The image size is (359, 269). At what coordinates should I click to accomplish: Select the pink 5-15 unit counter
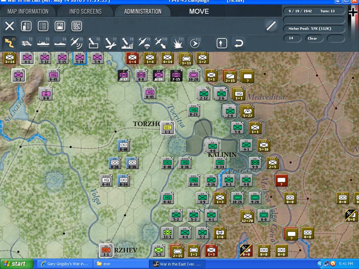(x=62, y=58)
